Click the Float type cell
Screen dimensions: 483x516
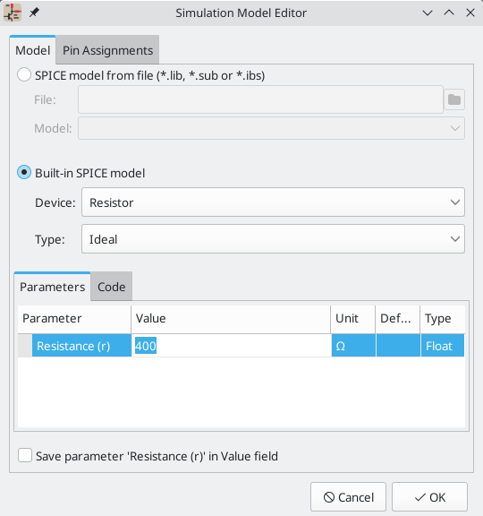click(443, 346)
